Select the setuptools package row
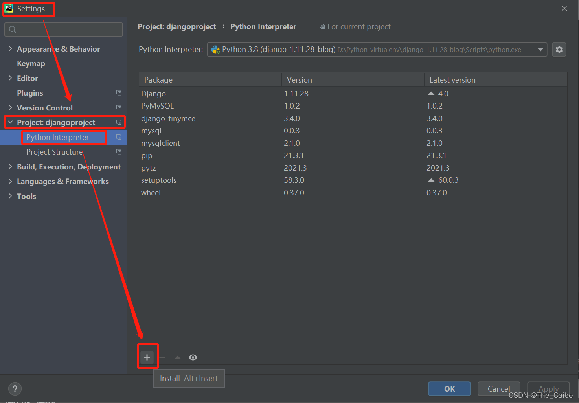Screen dimensions: 579x403 [x=353, y=180]
